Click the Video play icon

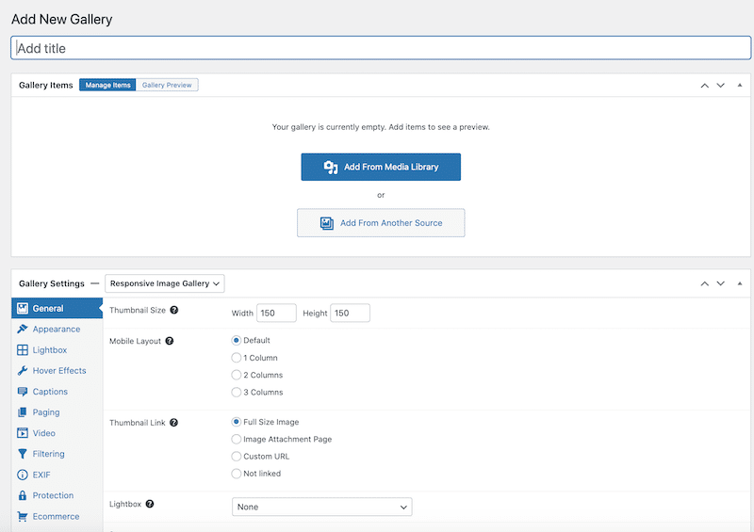click(23, 433)
